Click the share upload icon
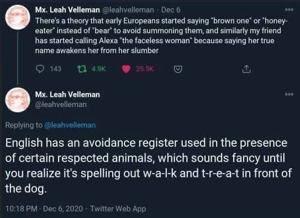 246,69
